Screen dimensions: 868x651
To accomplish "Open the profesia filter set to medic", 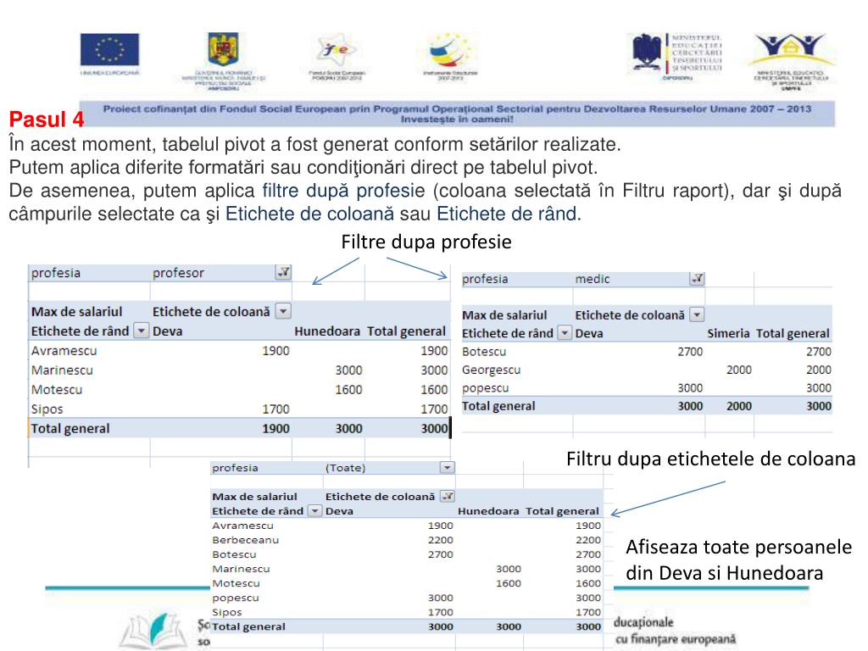I will pyautogui.click(x=697, y=278).
